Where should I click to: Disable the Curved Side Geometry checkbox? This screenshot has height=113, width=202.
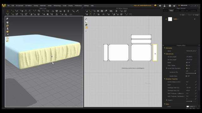[x=187, y=68]
